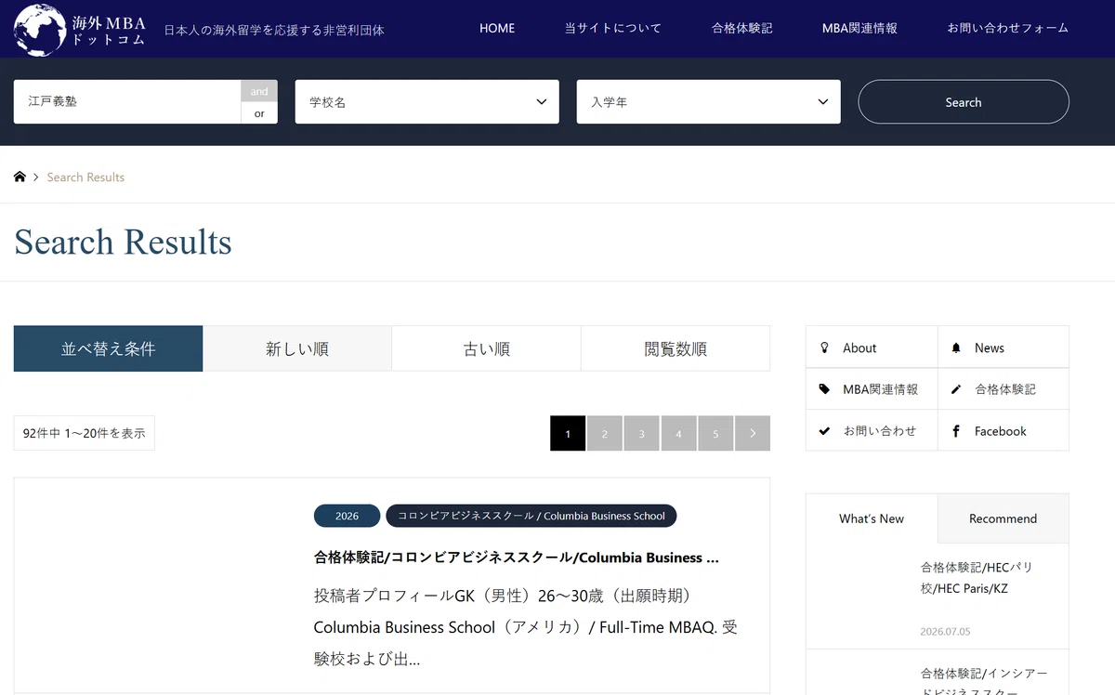
Task: Sort results by 古い順
Action: (x=487, y=348)
